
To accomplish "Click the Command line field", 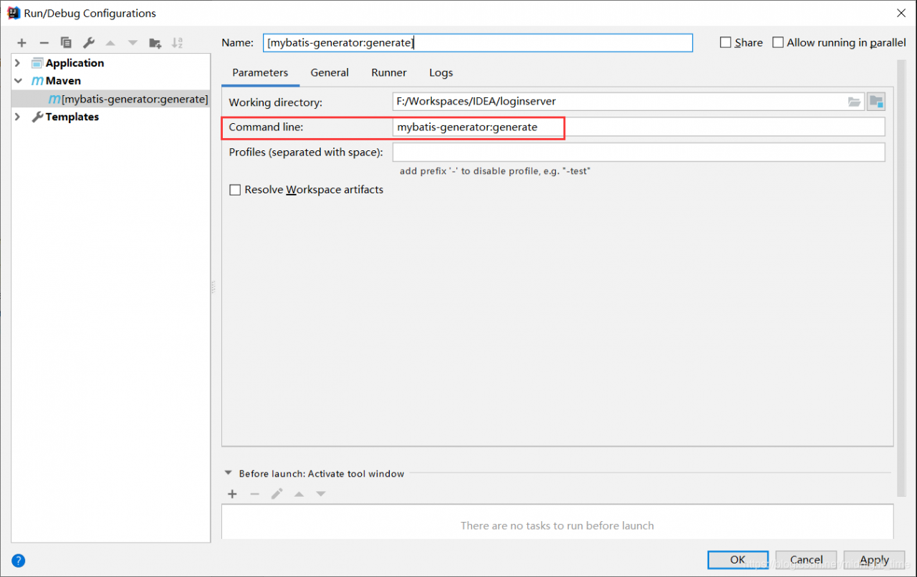I will pyautogui.click(x=638, y=127).
